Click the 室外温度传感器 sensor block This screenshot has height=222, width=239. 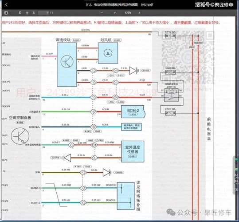(x=133, y=151)
